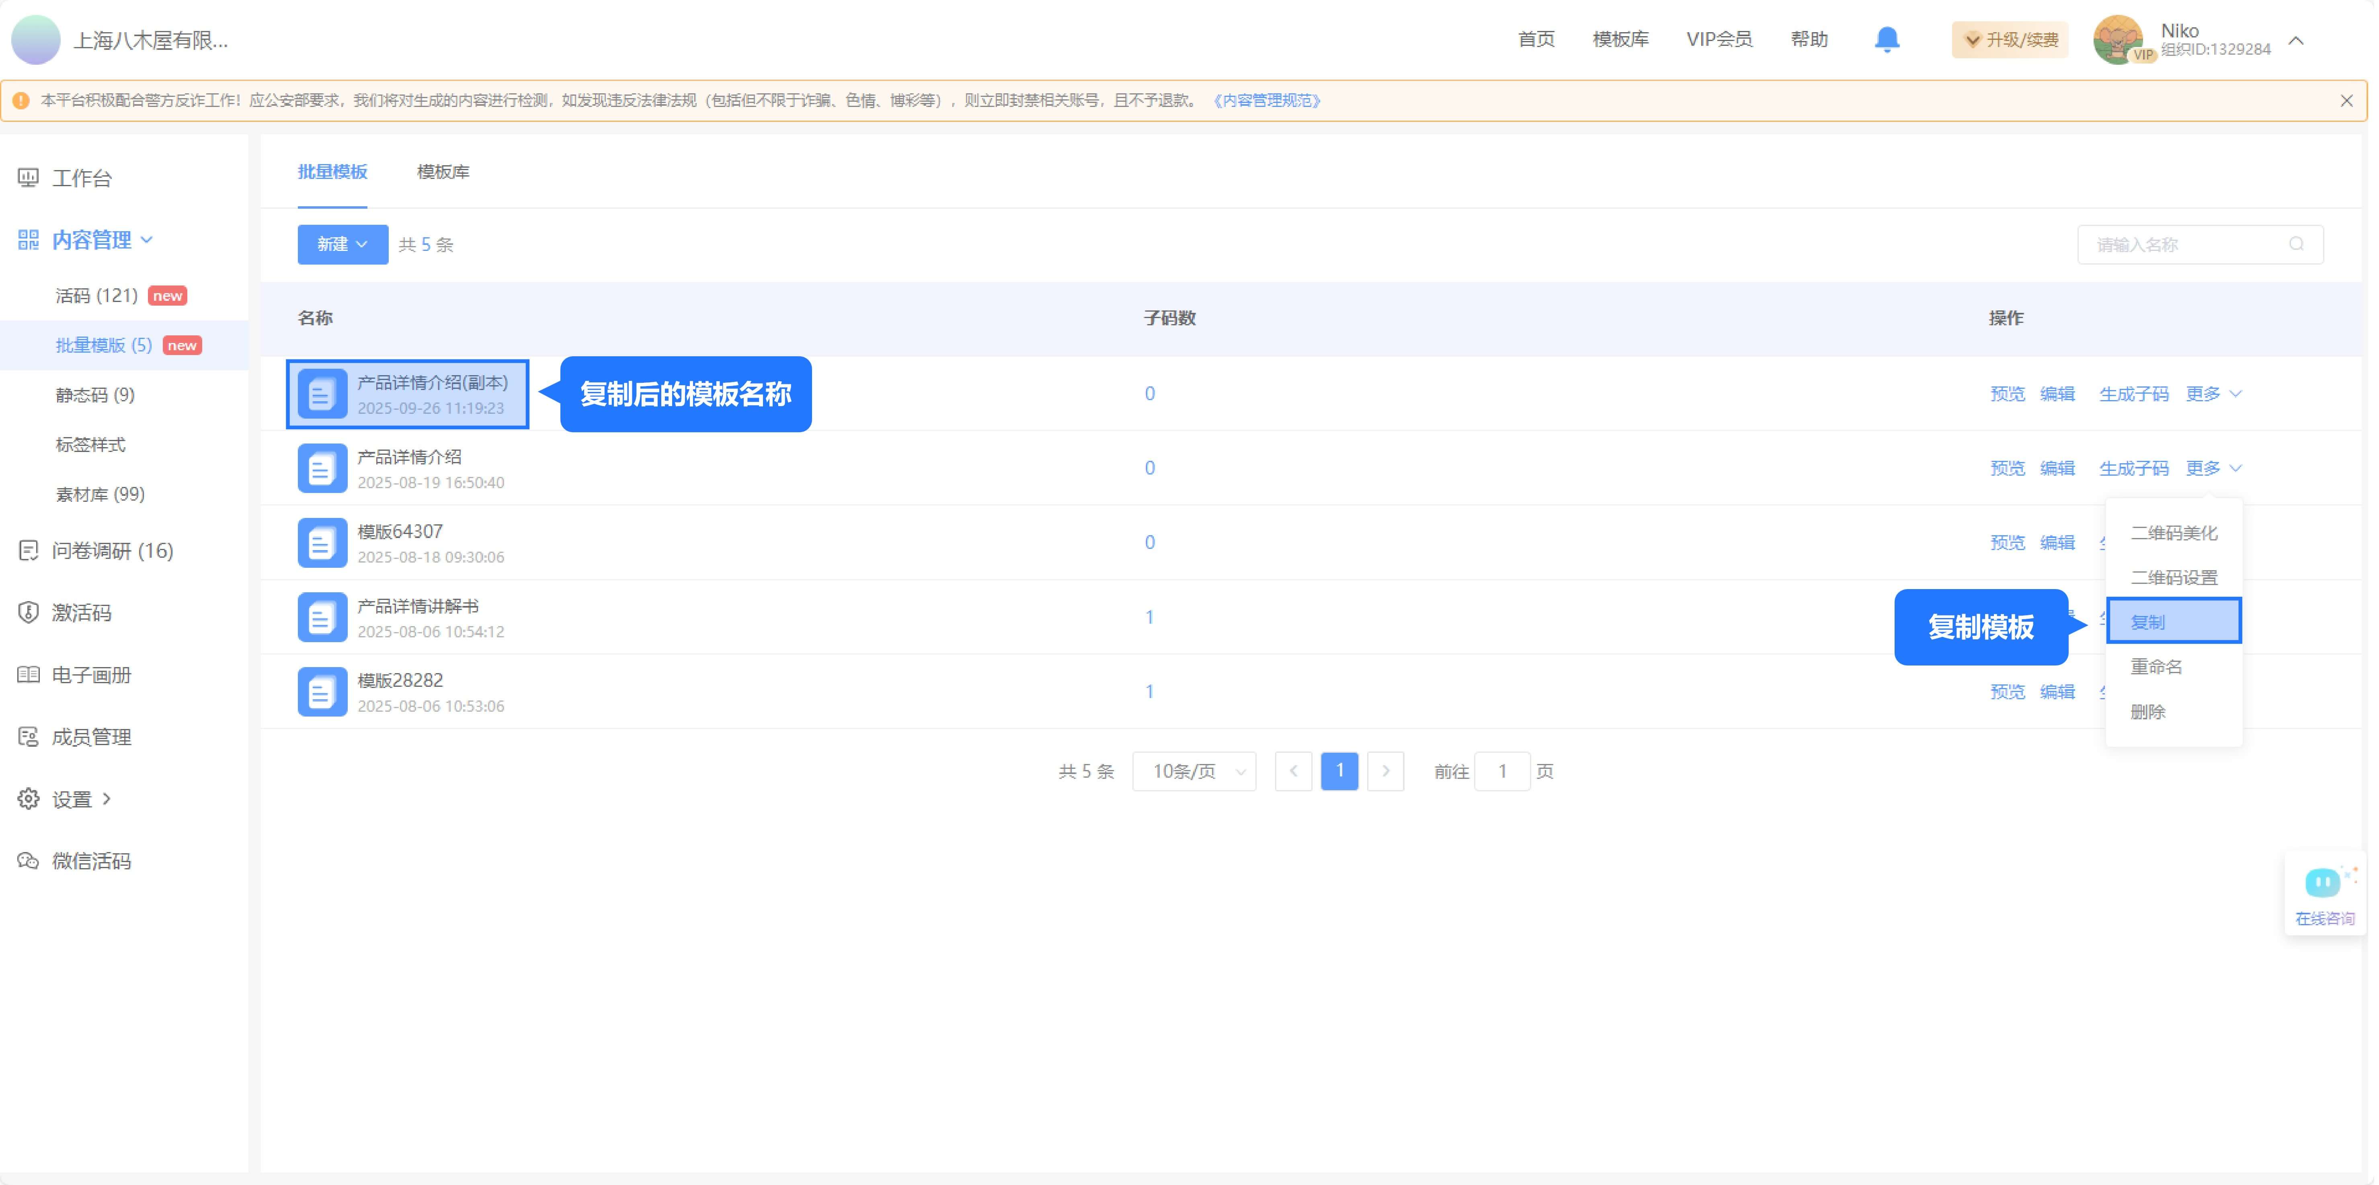Click the search magnifier in the name search box

(x=2297, y=244)
